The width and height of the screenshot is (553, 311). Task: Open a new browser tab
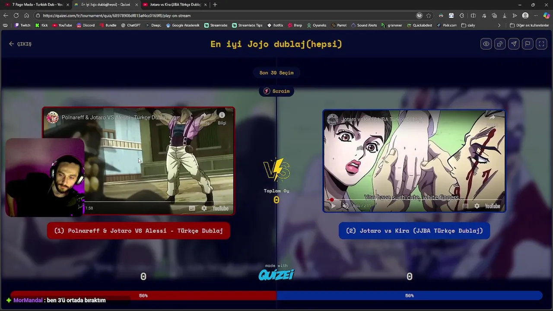pos(215,4)
